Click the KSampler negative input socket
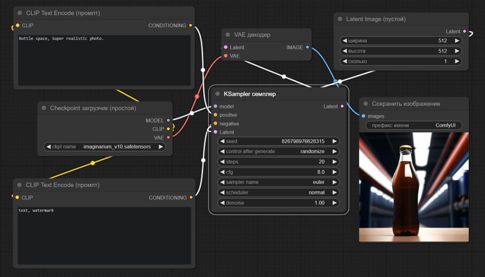The image size is (485, 277). (215, 124)
